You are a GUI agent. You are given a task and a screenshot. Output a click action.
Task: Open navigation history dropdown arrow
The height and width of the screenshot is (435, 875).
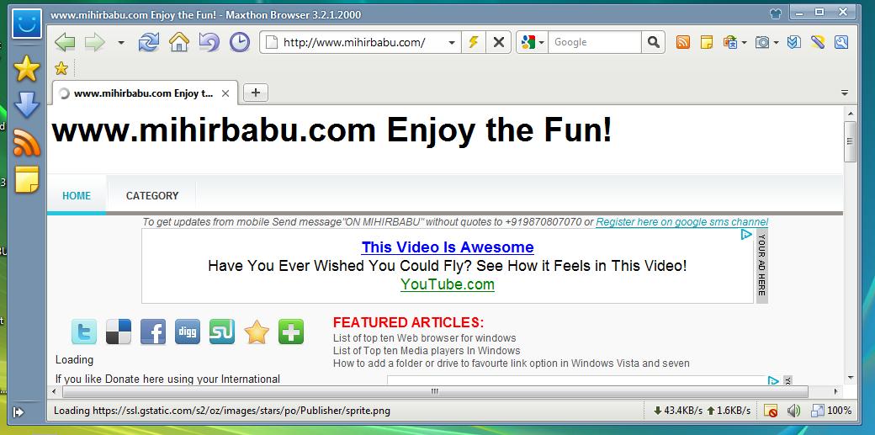coord(121,42)
